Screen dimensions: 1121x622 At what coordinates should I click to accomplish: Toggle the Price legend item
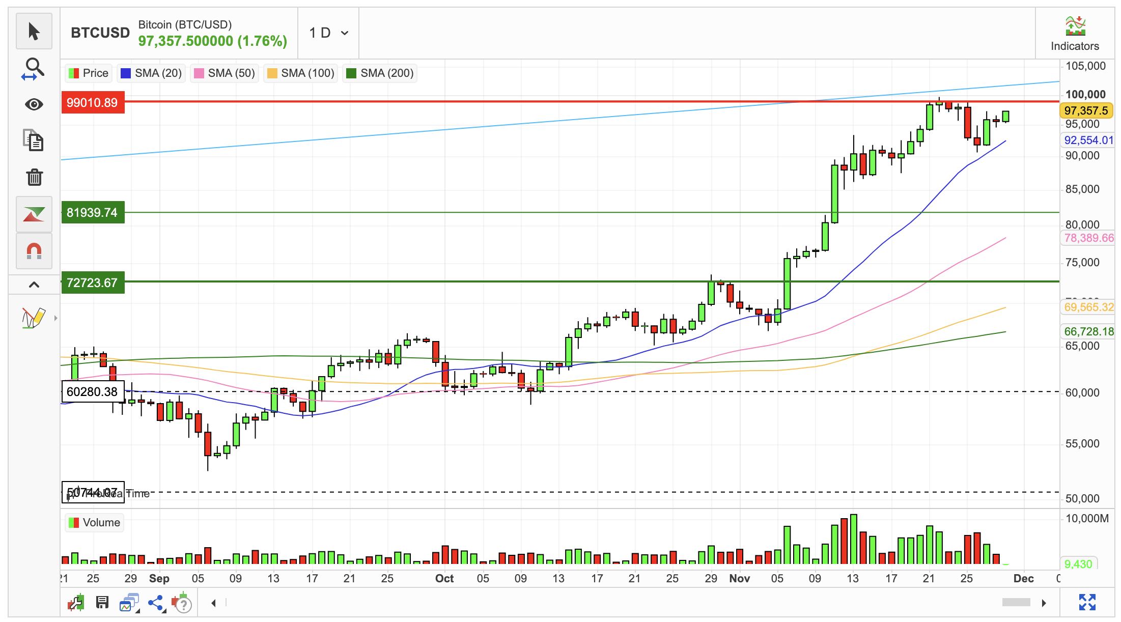pos(89,73)
